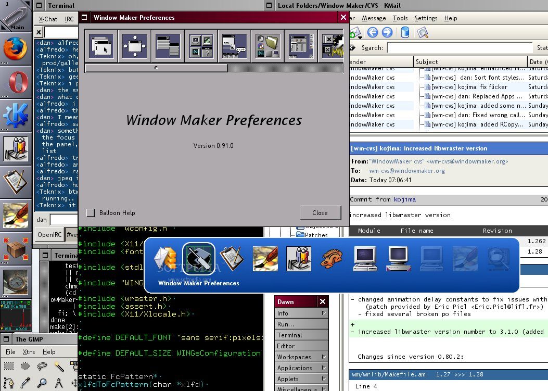Click KMail back arrow toolbar icon
This screenshot has height=391, width=548.
click(x=373, y=32)
